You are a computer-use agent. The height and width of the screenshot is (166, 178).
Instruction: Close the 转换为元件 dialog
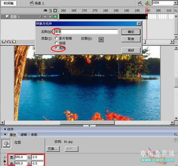pos(139,24)
